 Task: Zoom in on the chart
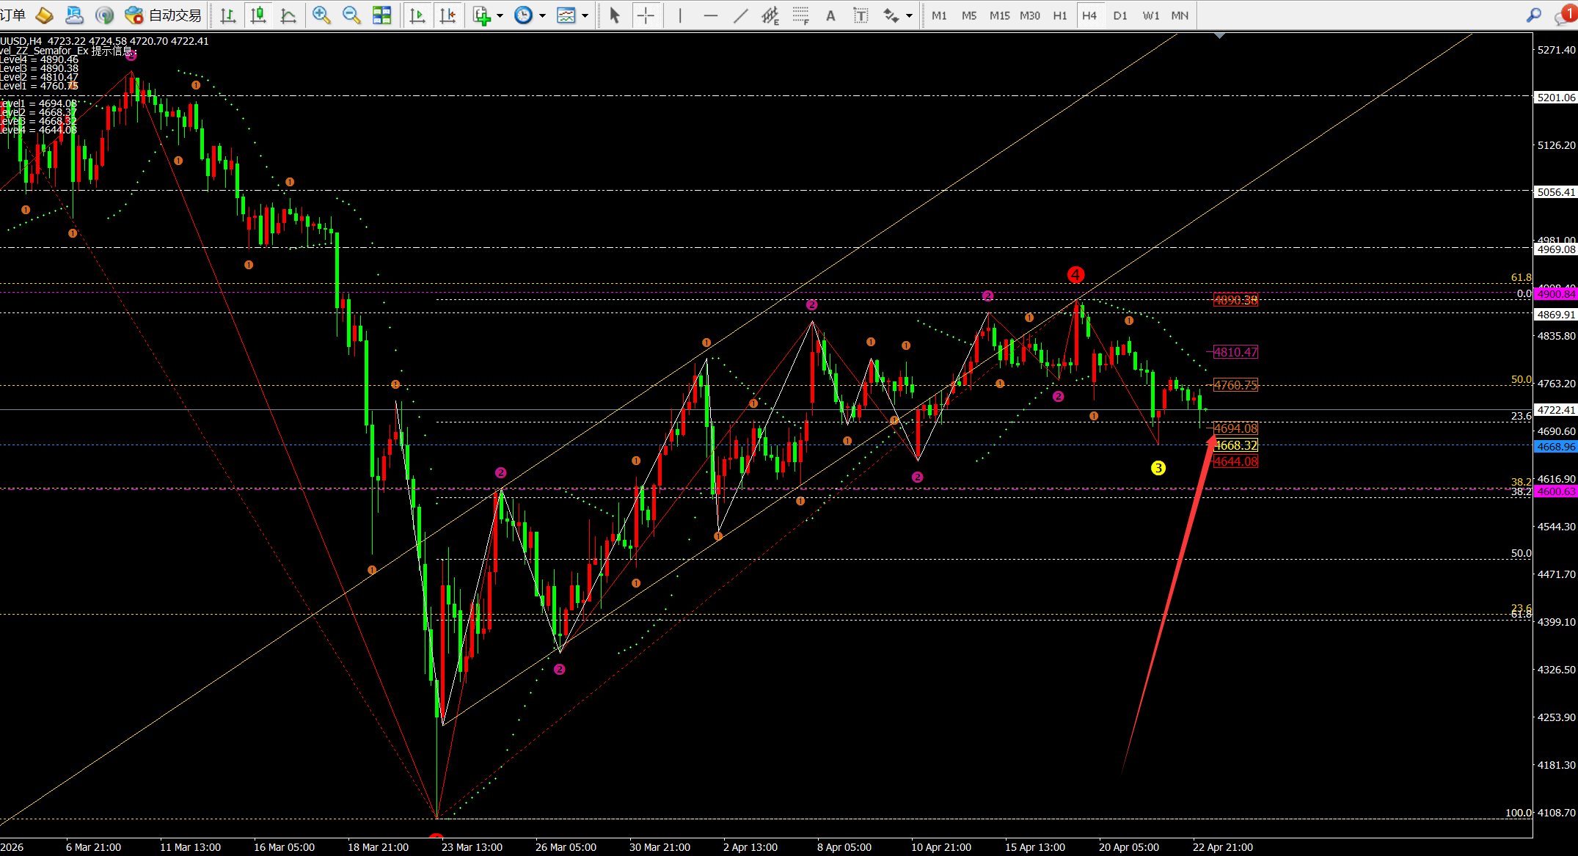click(x=321, y=15)
